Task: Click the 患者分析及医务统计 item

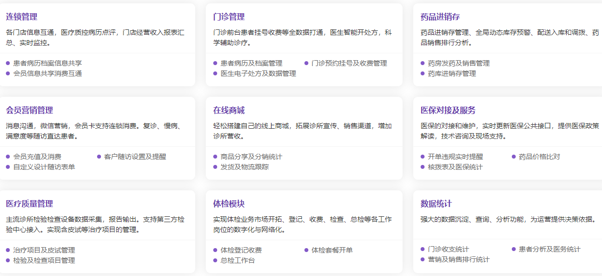Action: (x=550, y=249)
